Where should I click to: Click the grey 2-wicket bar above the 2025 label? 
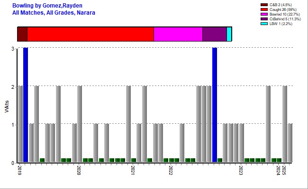pos(285,124)
